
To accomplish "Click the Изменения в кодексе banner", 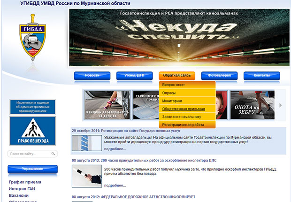I will 33,107.
